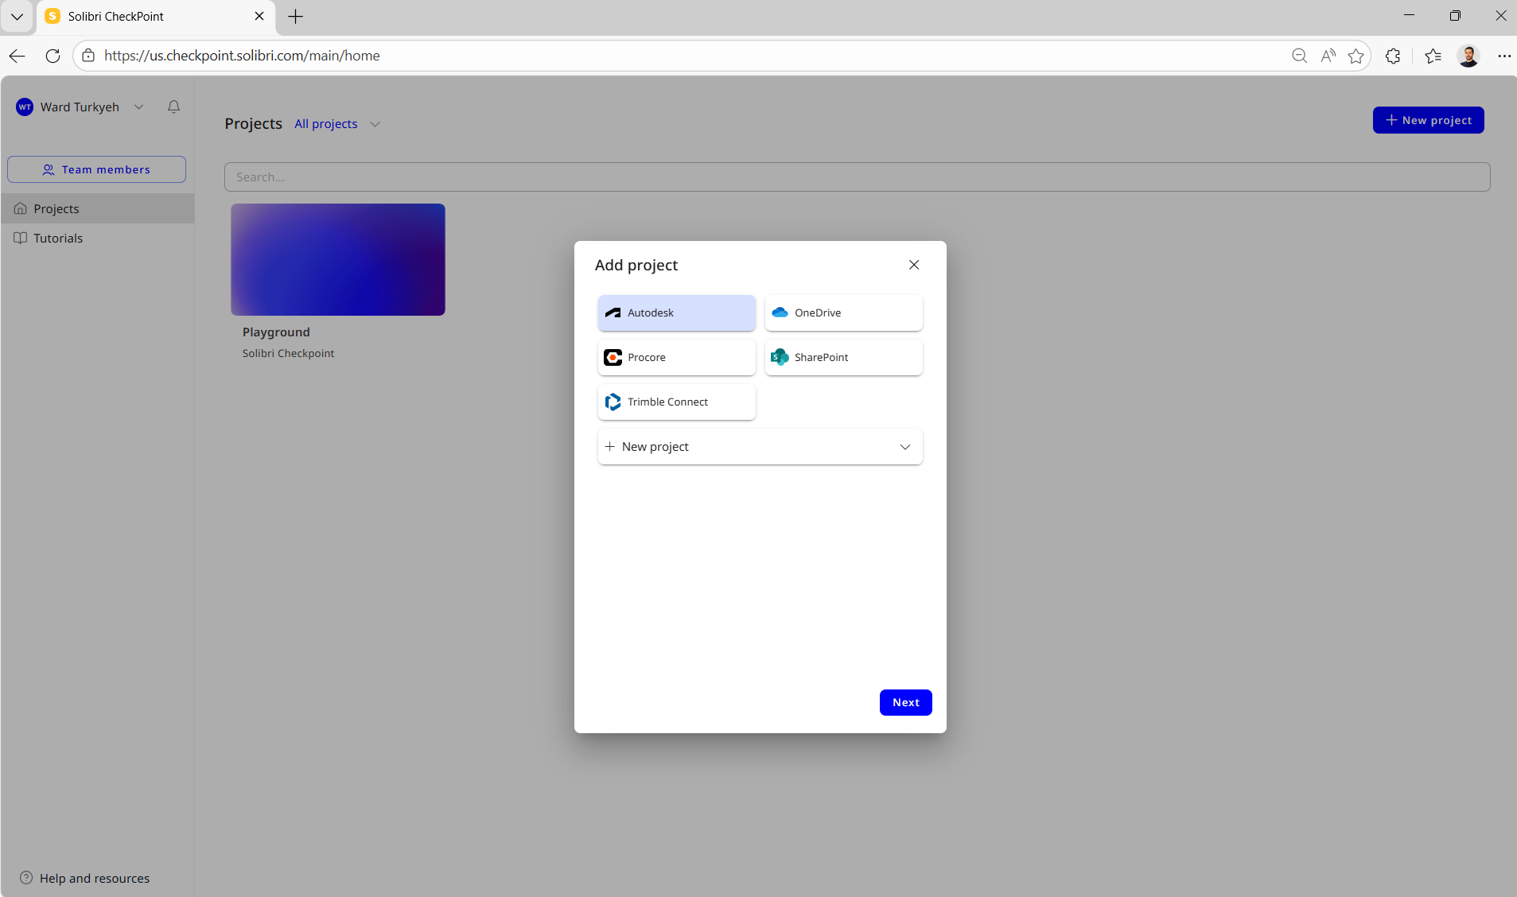Viewport: 1517px width, 897px height.
Task: Click the Next button
Action: (x=904, y=702)
